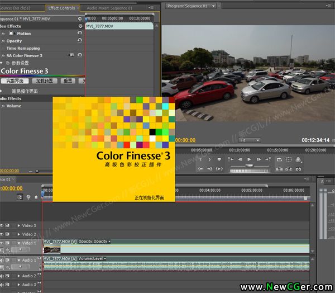Open the Program monitor panel menu
335x293 pixels.
point(328,6)
